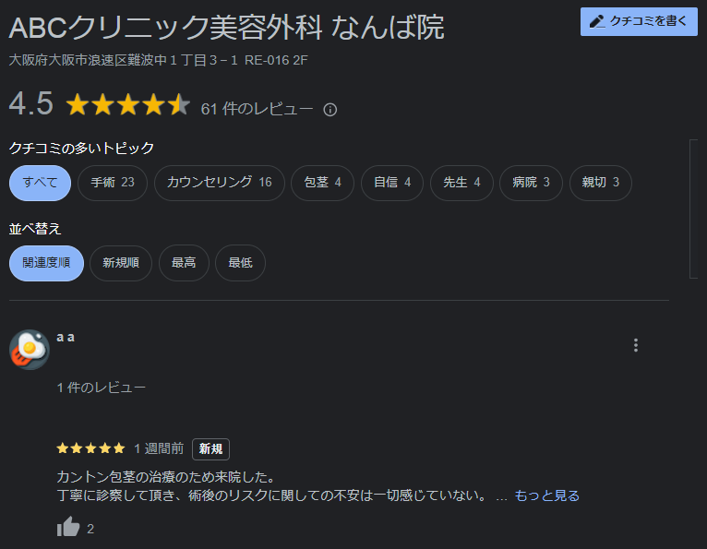Select the 包茎 4 topic chip

(x=322, y=183)
